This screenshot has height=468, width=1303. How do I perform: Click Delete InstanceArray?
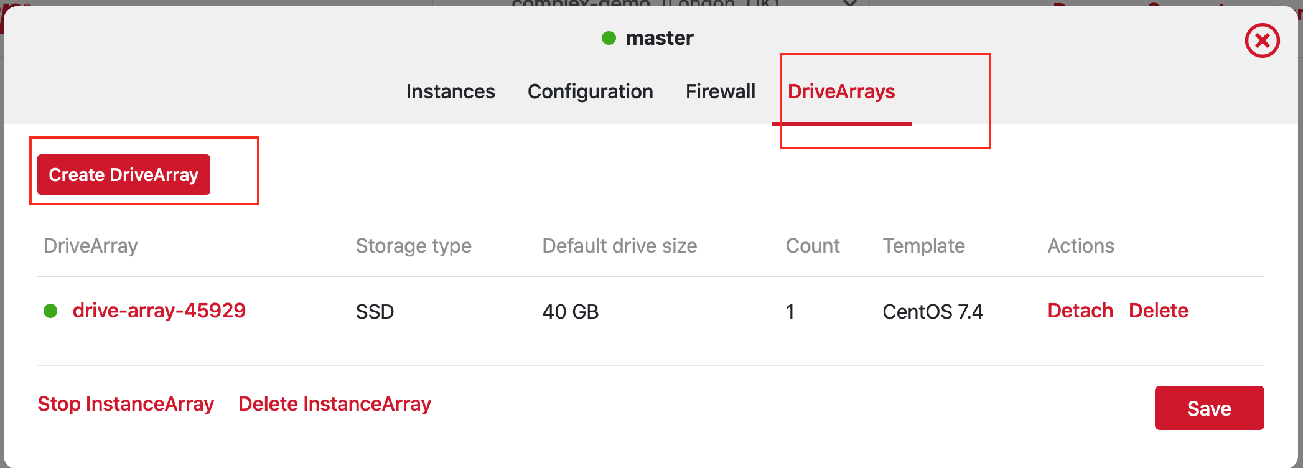335,404
